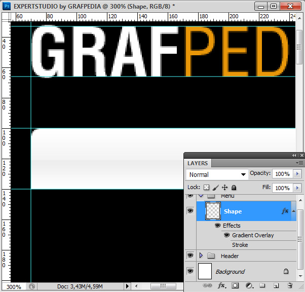305x292 pixels.
Task: Minimize the document window
Action: pos(261,6)
